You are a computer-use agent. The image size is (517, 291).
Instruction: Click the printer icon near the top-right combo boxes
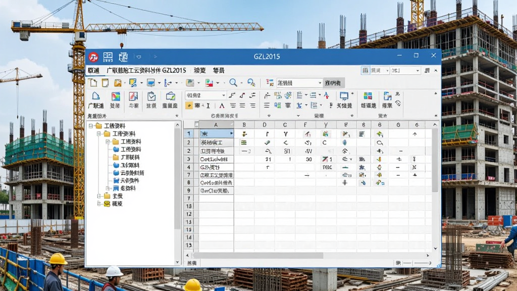coord(427,71)
